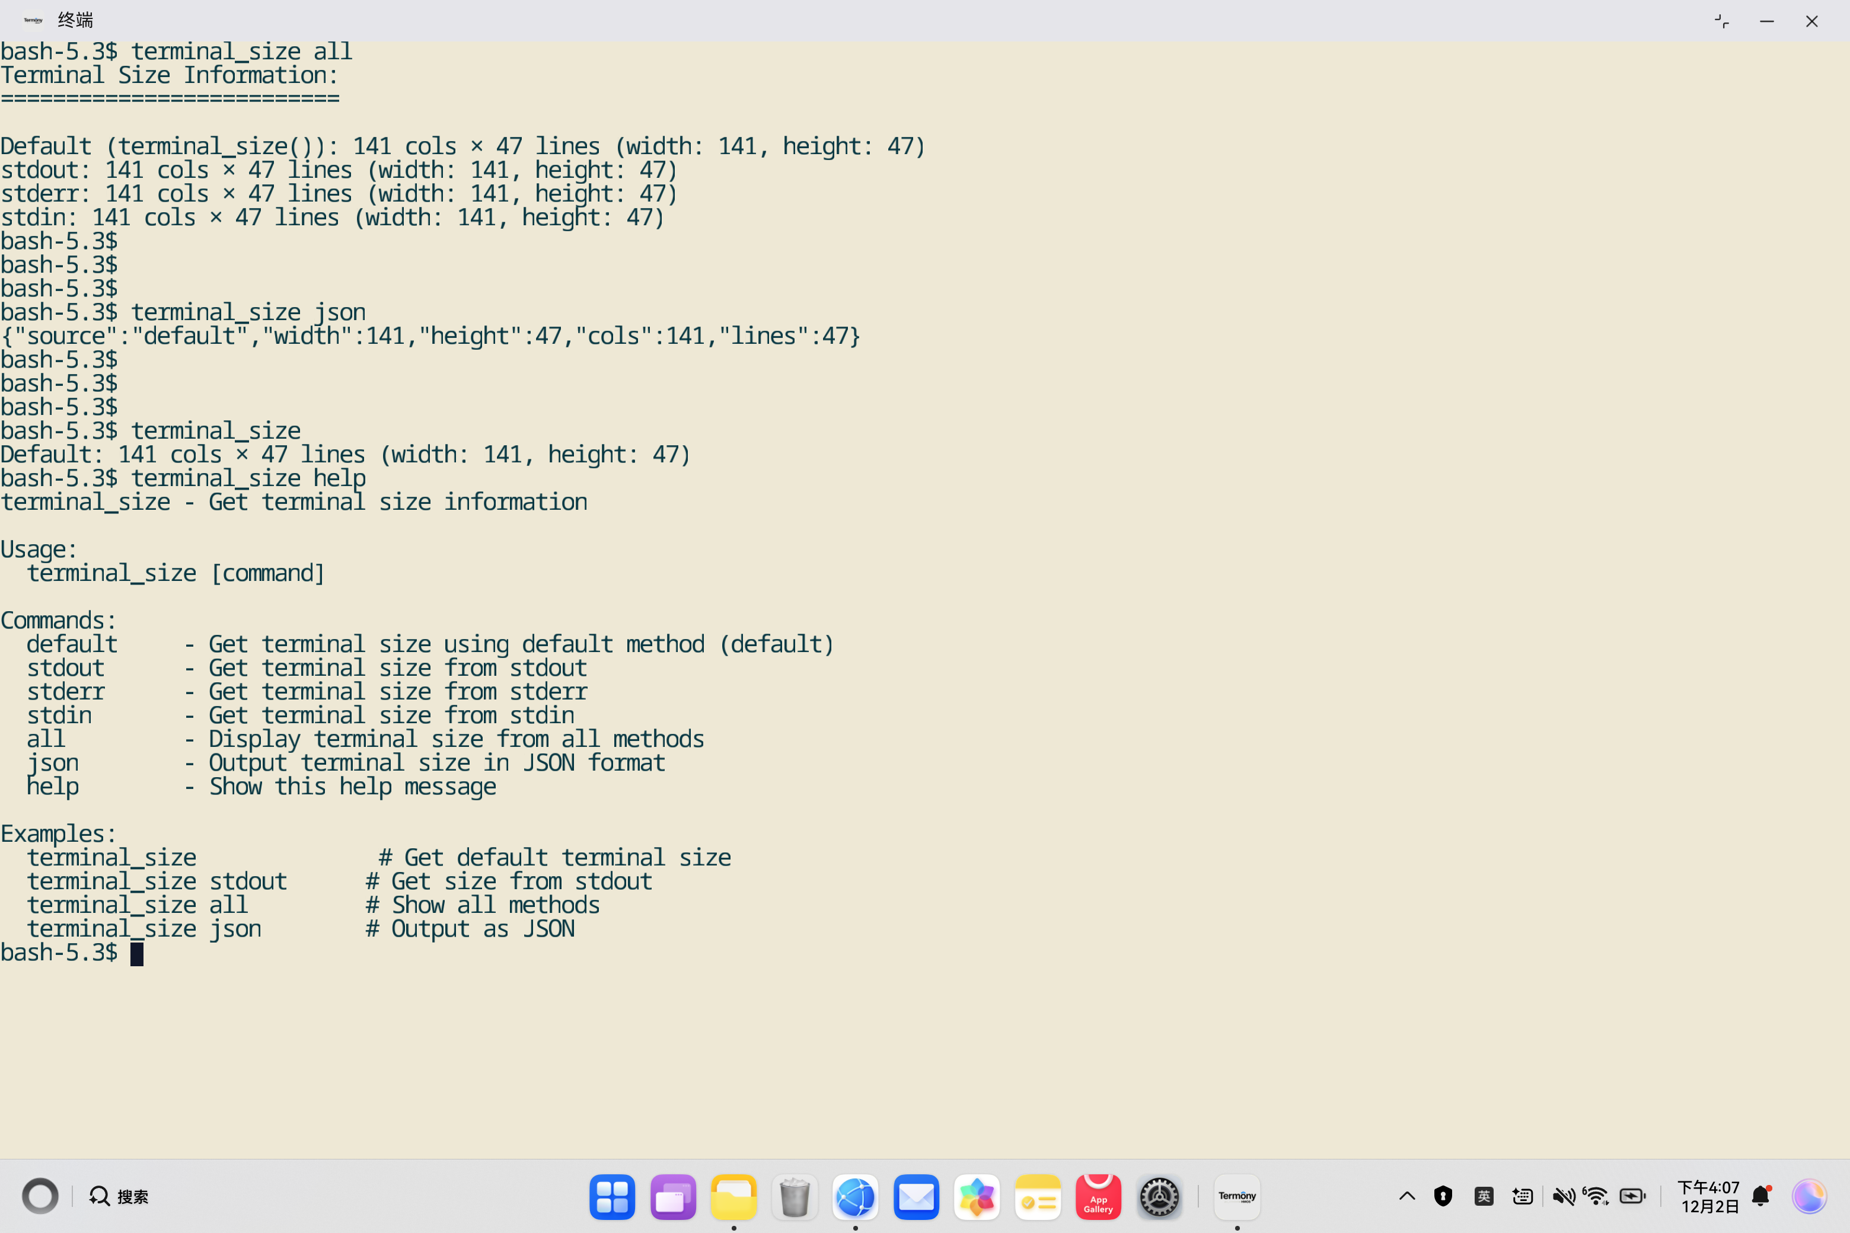This screenshot has width=1850, height=1233.
Task: Expand the hidden tray icons chevron
Action: click(1406, 1196)
